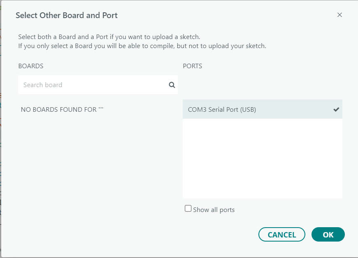Click the "Select both a Board" instruction line
This screenshot has width=358, height=258.
tap(109, 37)
